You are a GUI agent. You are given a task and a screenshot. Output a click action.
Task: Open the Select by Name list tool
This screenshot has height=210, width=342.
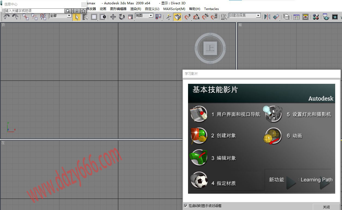pyautogui.click(x=85, y=17)
